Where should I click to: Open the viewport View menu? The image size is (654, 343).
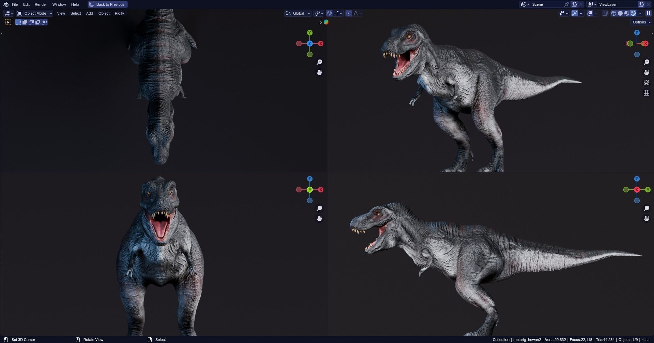pos(61,13)
